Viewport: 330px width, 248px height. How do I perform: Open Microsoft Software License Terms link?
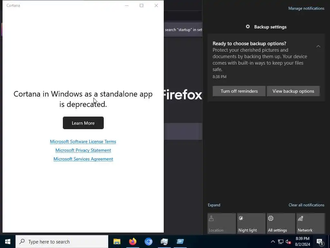coord(83,141)
